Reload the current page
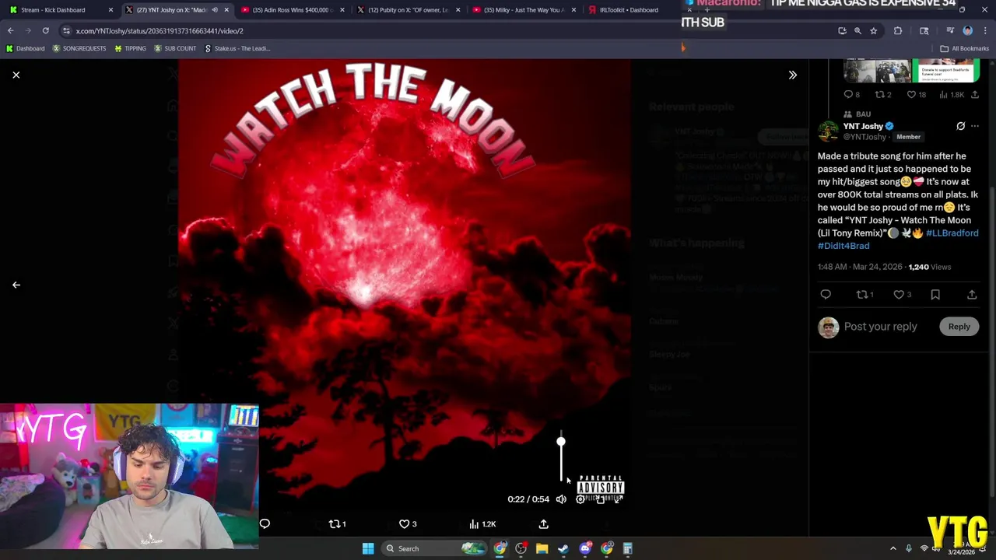Image resolution: width=996 pixels, height=560 pixels. (45, 30)
